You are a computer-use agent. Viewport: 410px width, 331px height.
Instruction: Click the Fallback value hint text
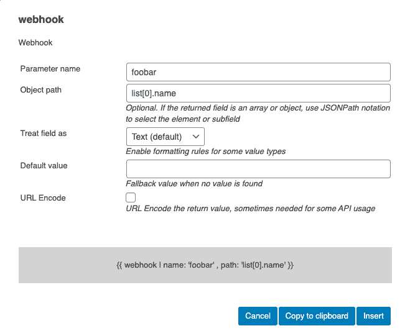(194, 184)
